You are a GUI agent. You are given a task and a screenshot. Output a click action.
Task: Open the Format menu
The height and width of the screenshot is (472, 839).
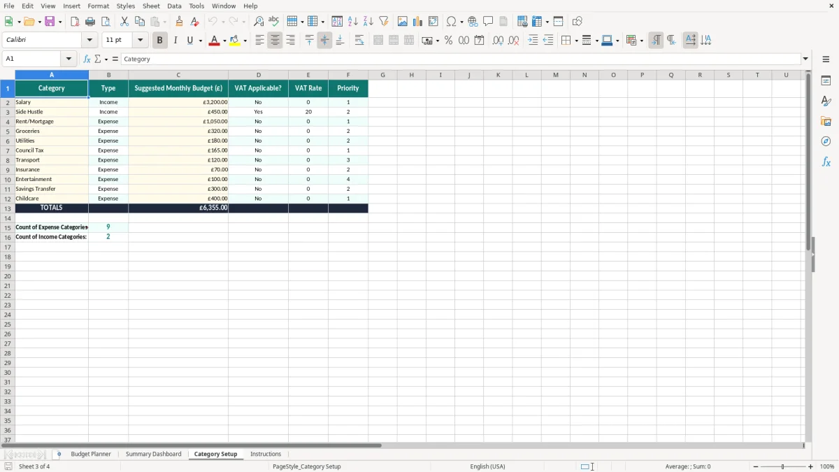[99, 6]
